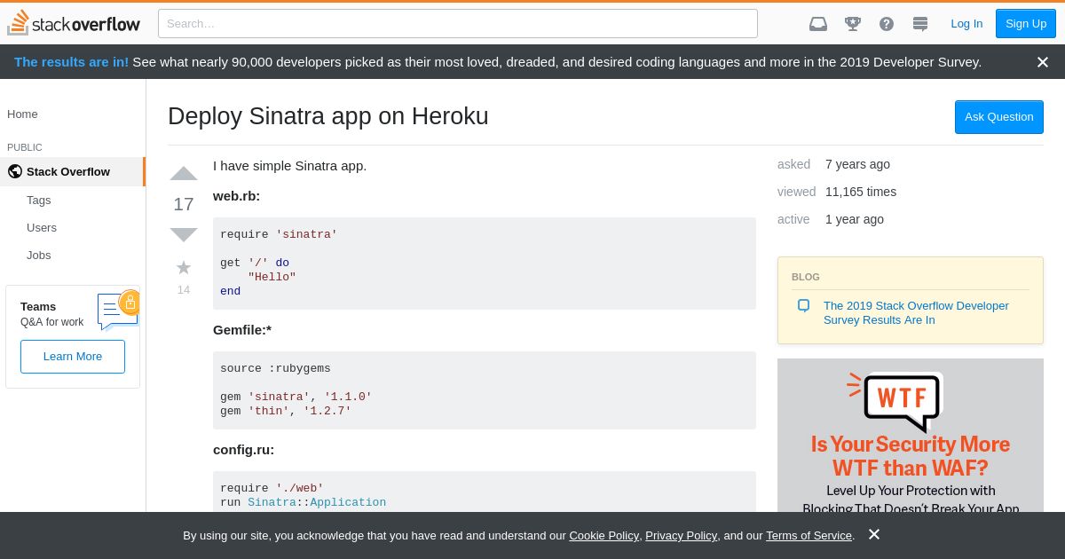Open the inbox icon in the top bar
The width and height of the screenshot is (1065, 559).
click(818, 24)
